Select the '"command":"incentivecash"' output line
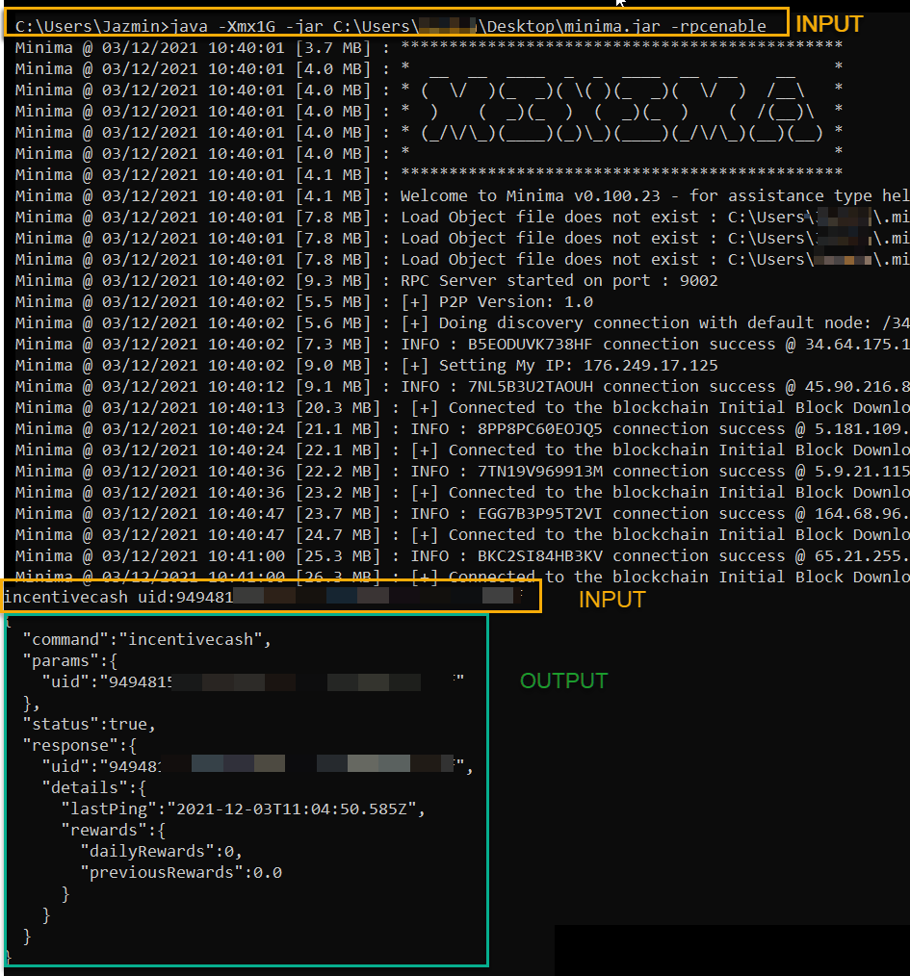Viewport: 910px width, 976px height. (146, 639)
